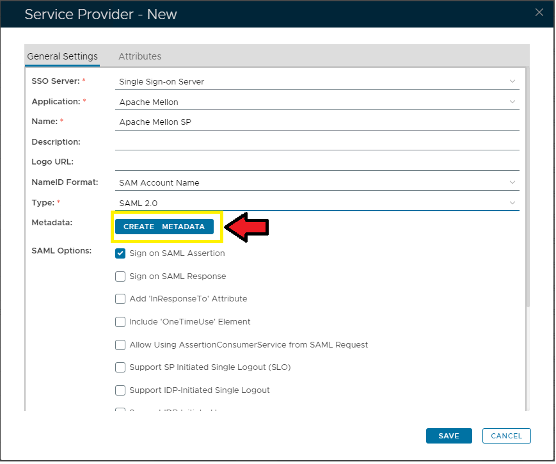
Task: Select the General Settings tab
Action: (62, 56)
